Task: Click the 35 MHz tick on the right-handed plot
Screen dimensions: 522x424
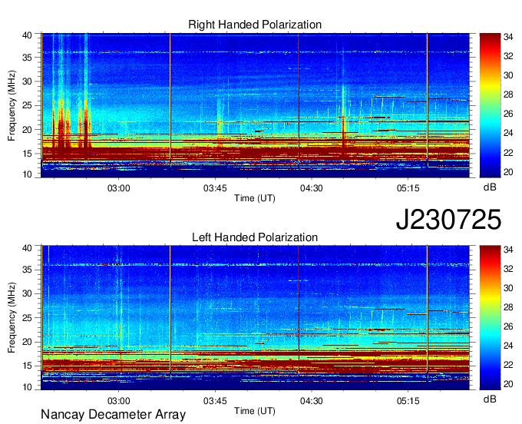Action: click(28, 58)
